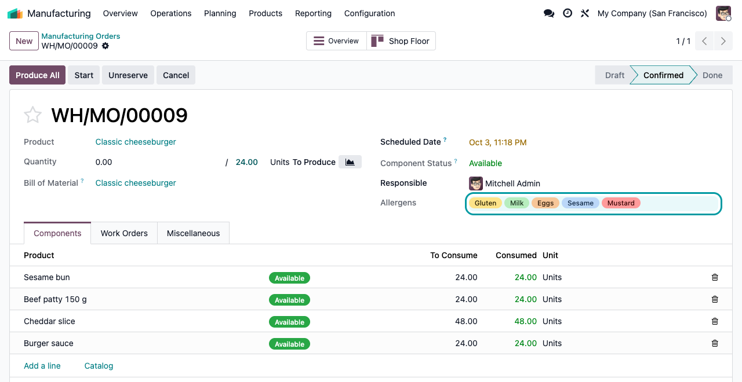Open the Shop Floor button
Image resolution: width=742 pixels, height=382 pixels.
(401, 41)
